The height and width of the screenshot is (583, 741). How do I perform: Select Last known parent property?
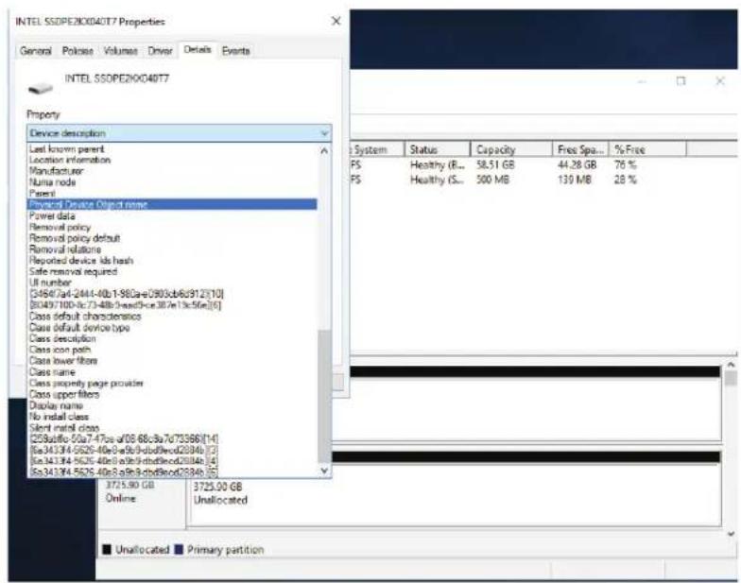click(172, 149)
